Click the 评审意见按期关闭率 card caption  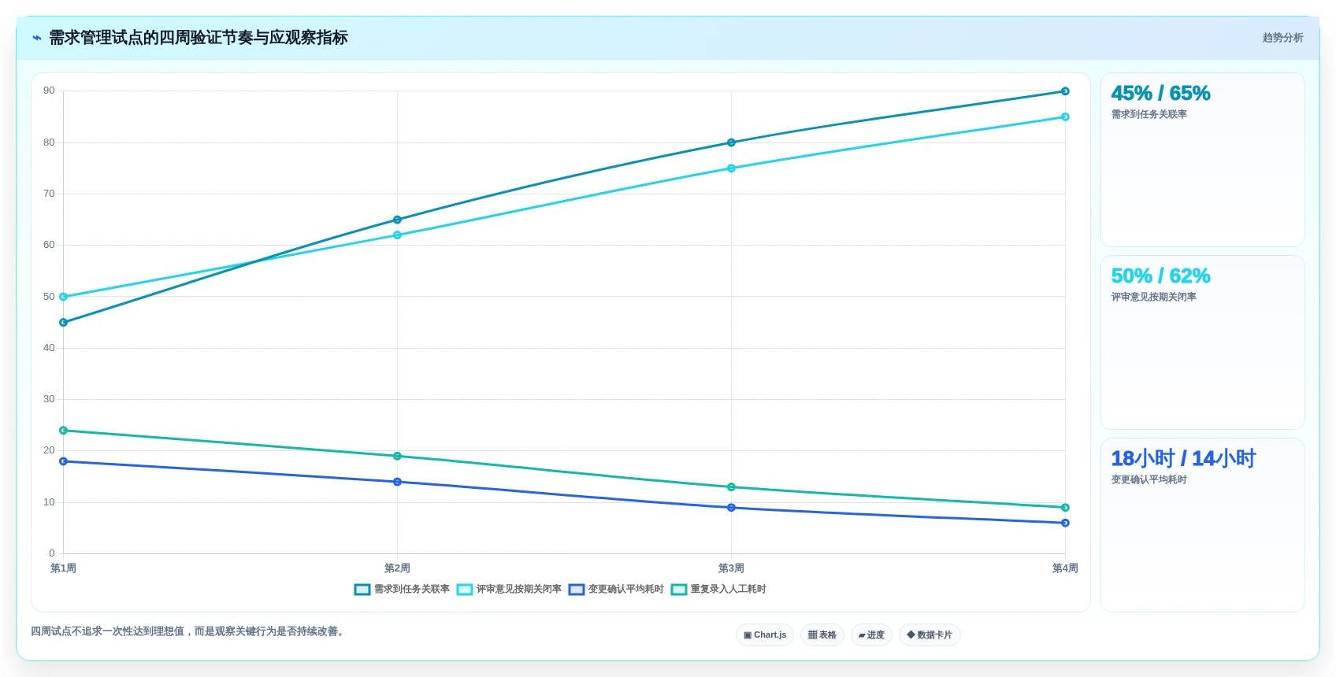pos(1153,298)
